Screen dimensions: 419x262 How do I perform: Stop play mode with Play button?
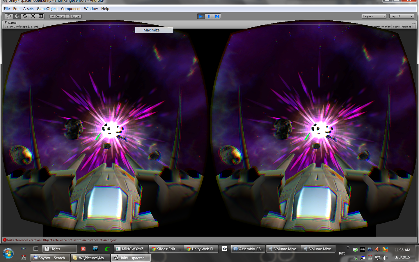point(201,16)
